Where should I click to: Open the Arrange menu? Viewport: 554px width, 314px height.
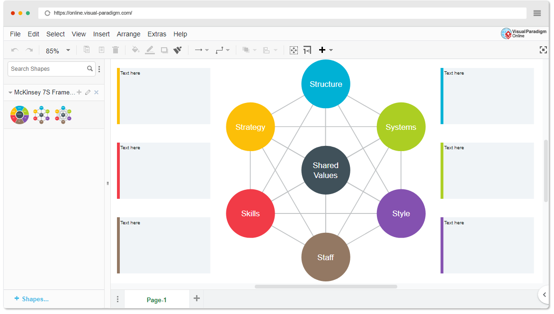point(129,34)
